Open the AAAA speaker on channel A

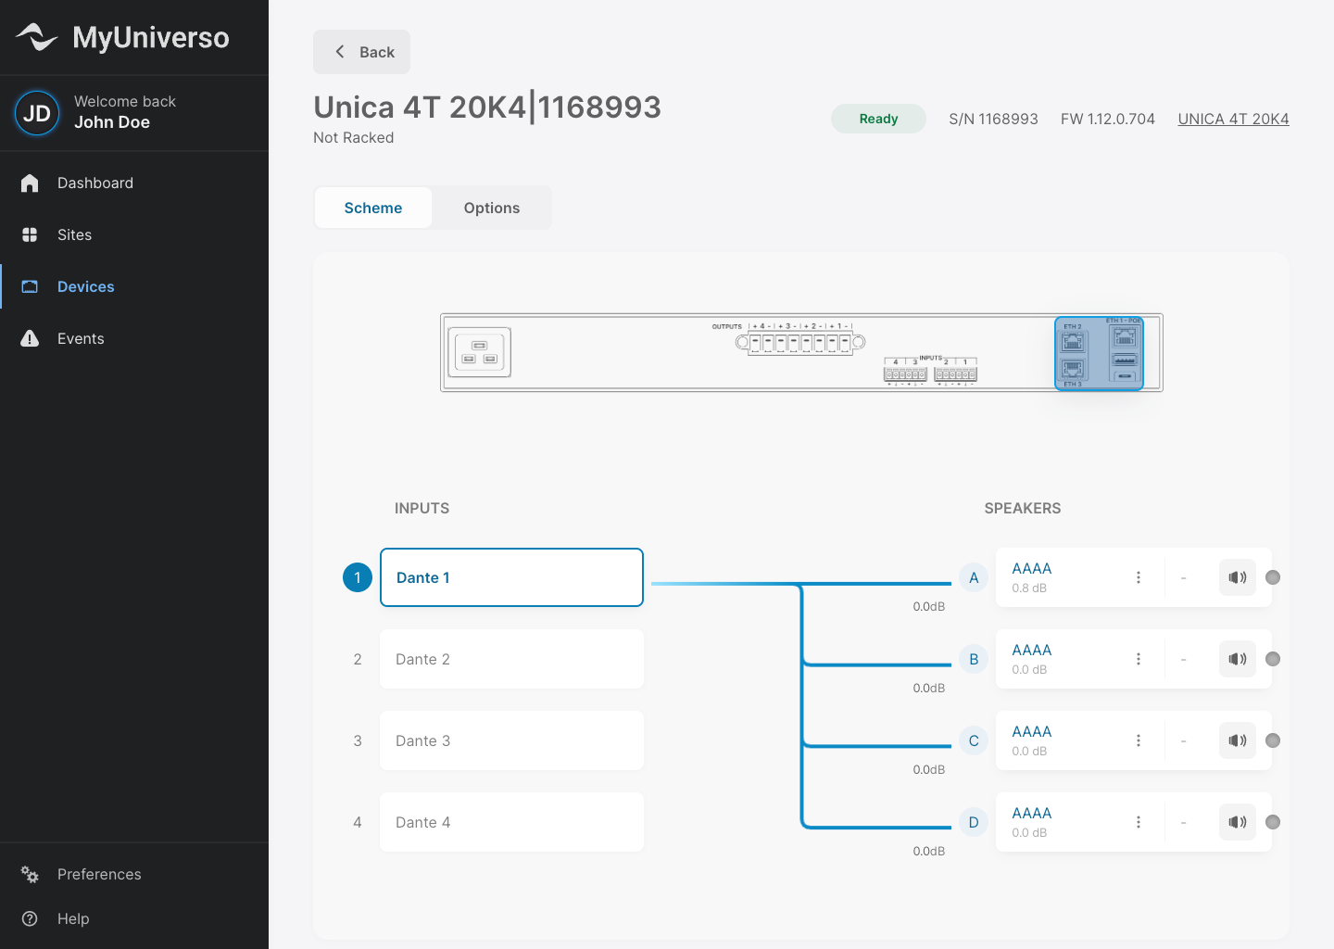coord(1032,568)
